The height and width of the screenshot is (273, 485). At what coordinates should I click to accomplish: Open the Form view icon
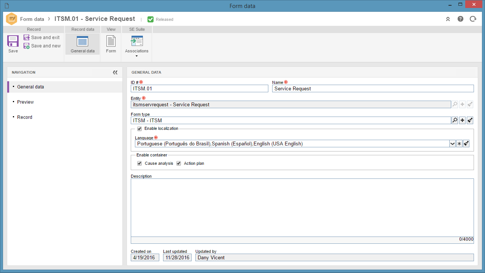click(111, 41)
